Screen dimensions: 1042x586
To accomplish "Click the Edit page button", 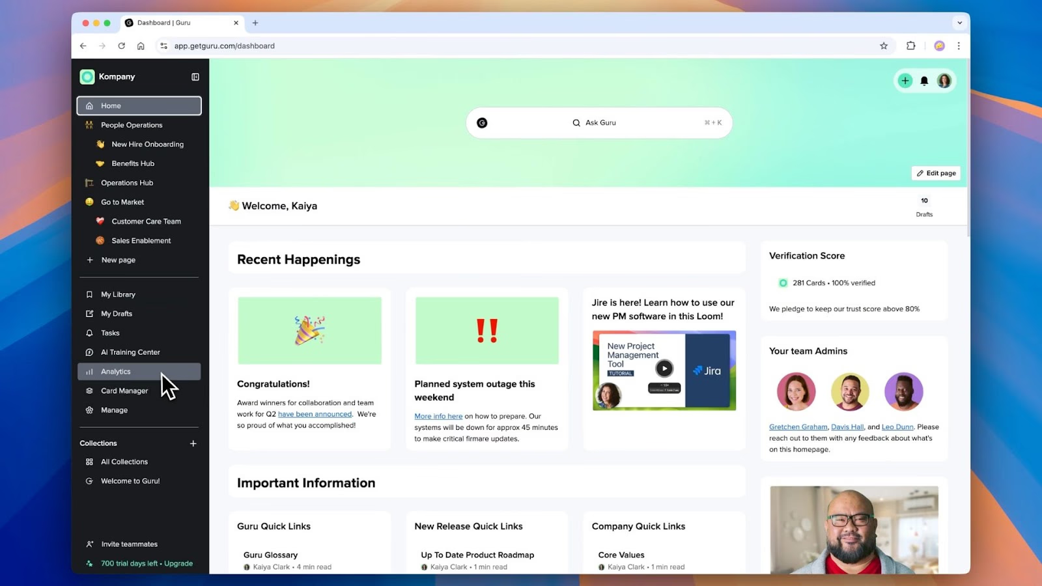I will (x=936, y=173).
